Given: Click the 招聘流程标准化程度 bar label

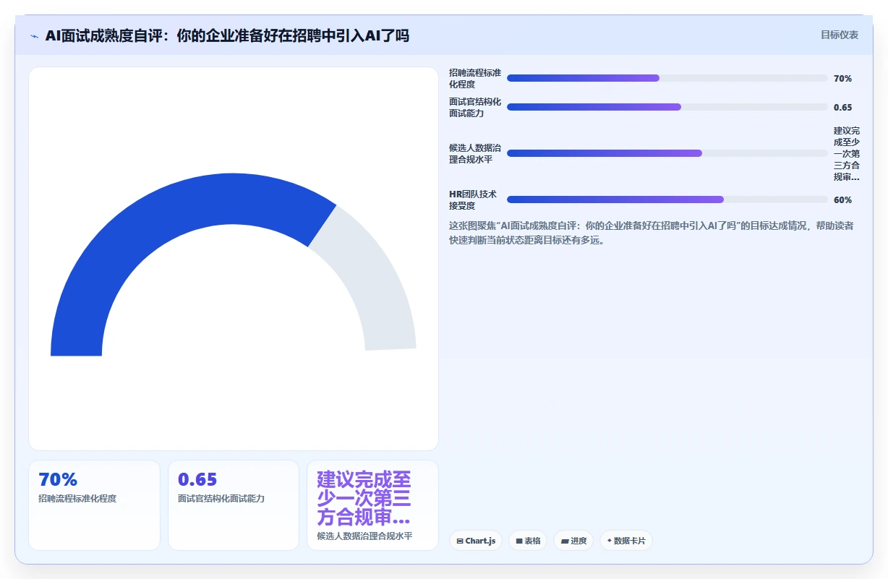Looking at the screenshot, I should coord(475,78).
